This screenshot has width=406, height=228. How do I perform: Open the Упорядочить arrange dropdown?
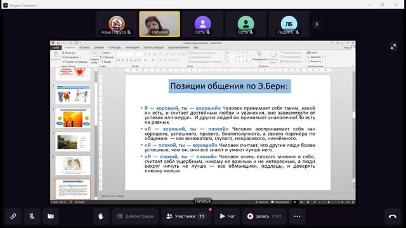(259, 56)
